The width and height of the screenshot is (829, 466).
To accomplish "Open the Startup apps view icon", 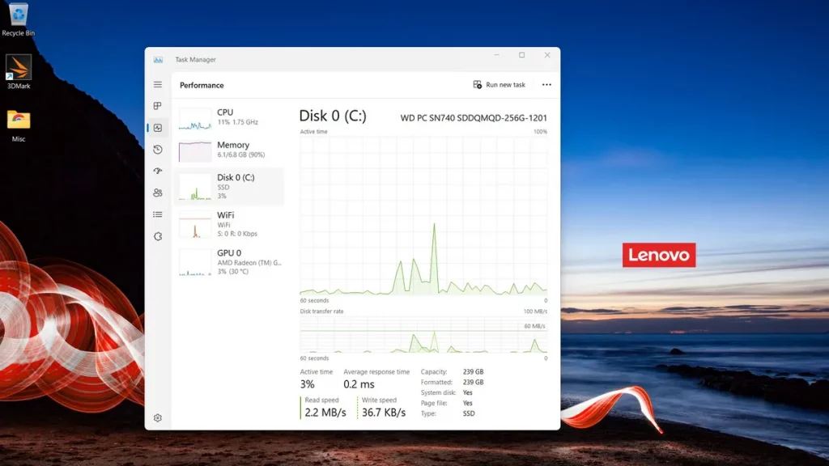I will (158, 171).
